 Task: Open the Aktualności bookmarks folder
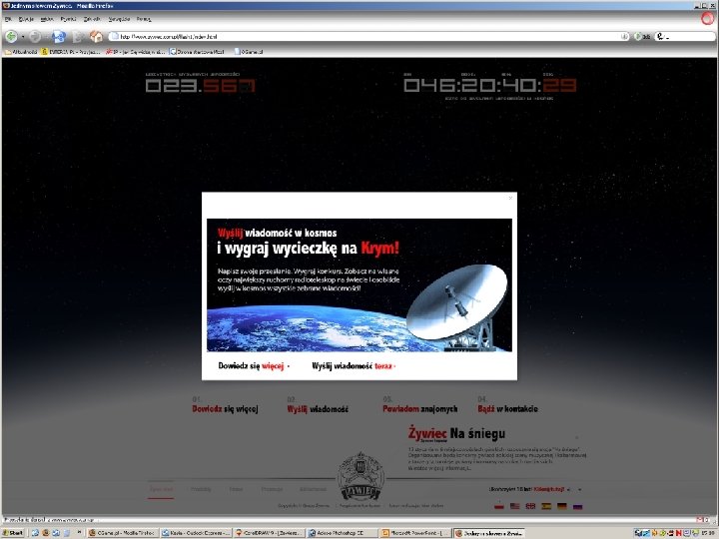[21, 52]
